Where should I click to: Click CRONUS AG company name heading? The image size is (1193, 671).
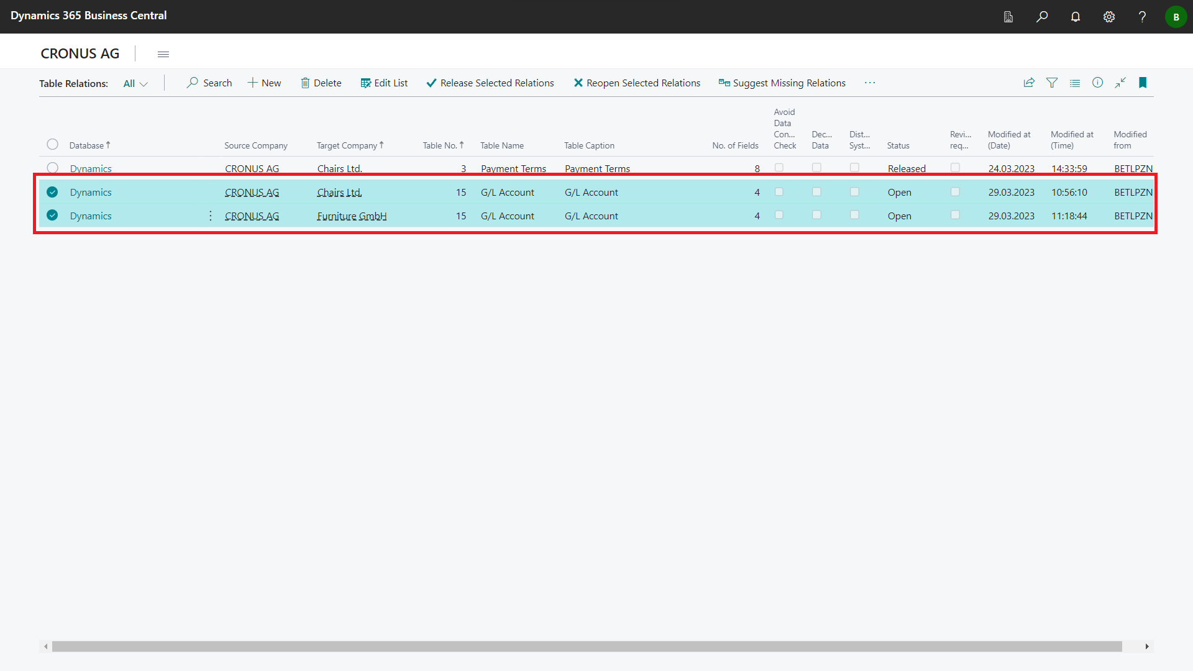point(80,53)
